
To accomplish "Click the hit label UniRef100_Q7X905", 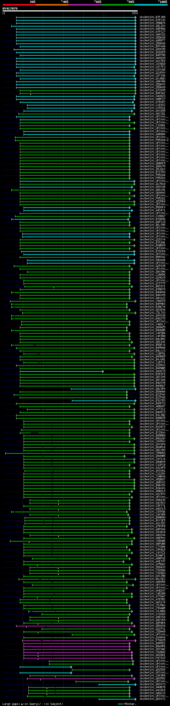I will coord(152,90).
